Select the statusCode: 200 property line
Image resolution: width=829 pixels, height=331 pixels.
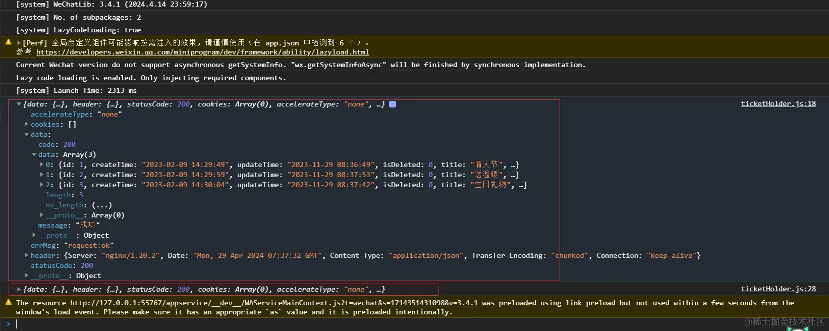[x=62, y=265]
